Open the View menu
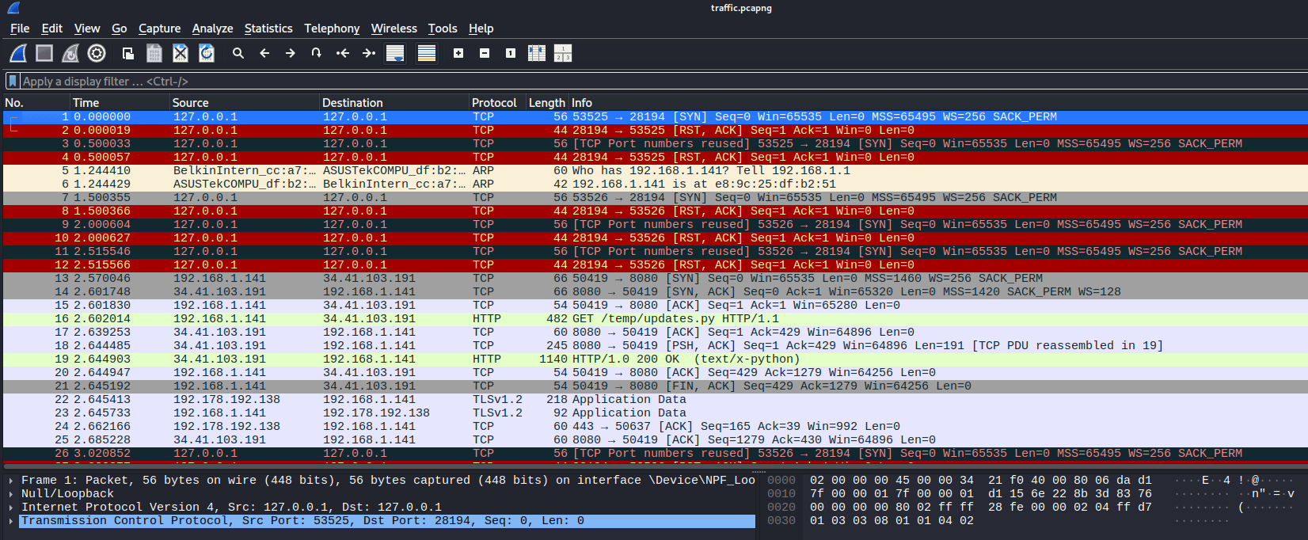Image resolution: width=1308 pixels, height=540 pixels. click(x=87, y=29)
